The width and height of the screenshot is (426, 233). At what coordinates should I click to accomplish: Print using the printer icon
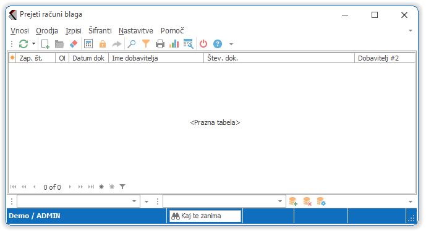click(x=160, y=44)
